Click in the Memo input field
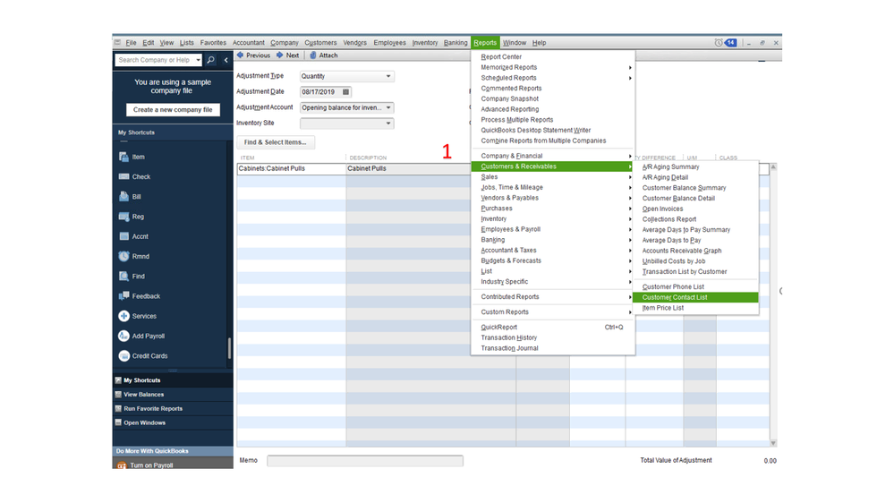 tap(365, 461)
